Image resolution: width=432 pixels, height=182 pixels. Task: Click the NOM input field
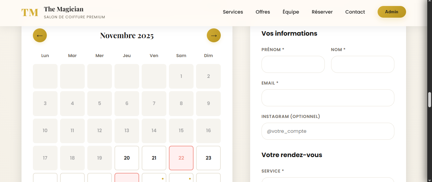[x=362, y=64]
